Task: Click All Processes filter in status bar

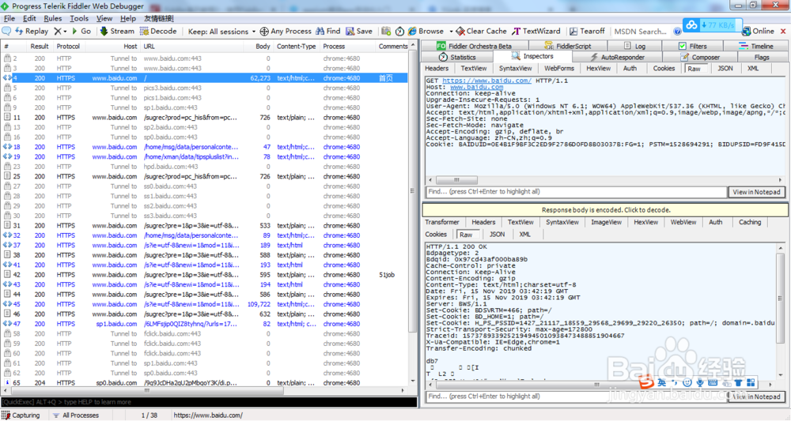Action: point(75,415)
